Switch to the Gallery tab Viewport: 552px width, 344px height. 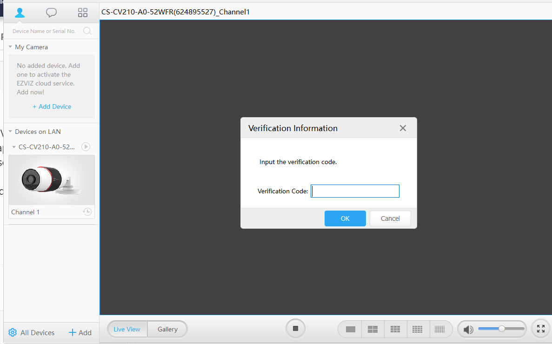167,329
